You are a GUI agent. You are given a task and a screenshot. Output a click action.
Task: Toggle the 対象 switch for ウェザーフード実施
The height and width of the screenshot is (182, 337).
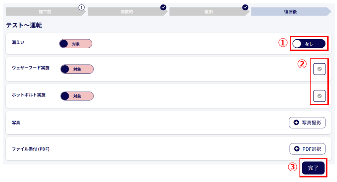click(77, 69)
